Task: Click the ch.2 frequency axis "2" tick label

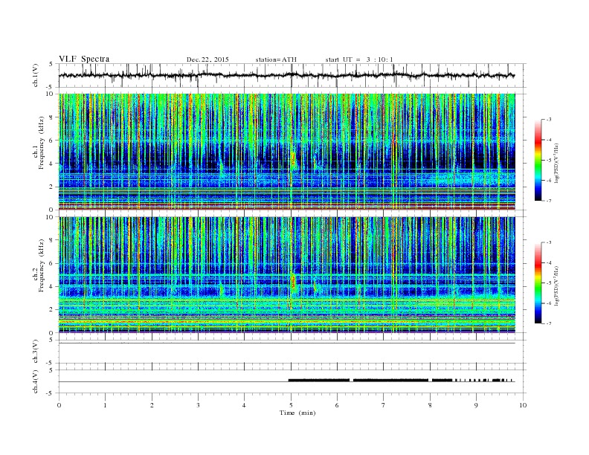Action: coord(51,310)
